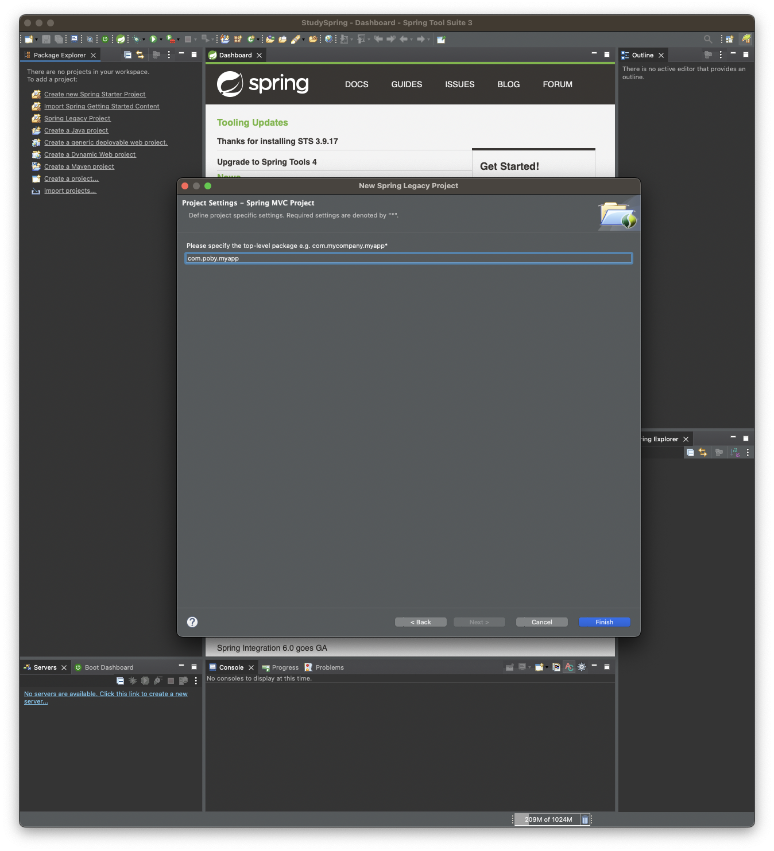Click the Cancel button in dialog
This screenshot has height=851, width=774.
(541, 622)
